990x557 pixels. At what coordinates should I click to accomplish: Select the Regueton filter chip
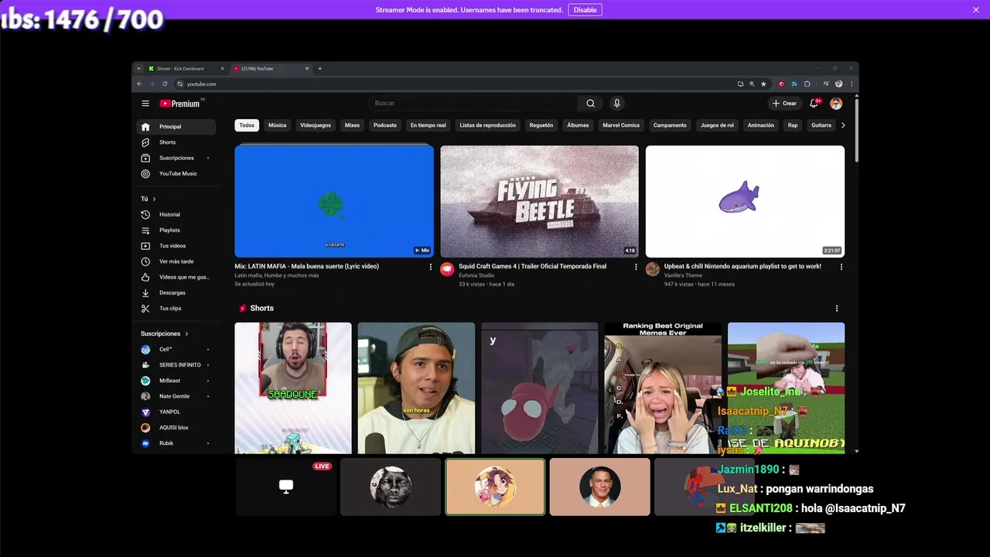click(541, 125)
